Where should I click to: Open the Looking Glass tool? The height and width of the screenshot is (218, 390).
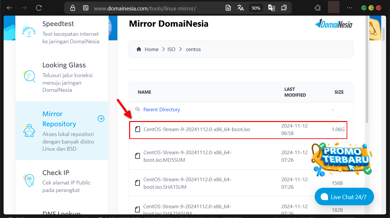click(64, 65)
